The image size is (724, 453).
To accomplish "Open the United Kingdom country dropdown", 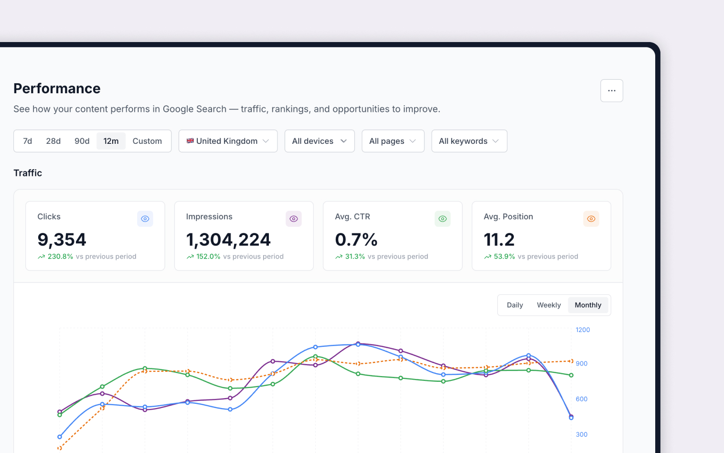I will click(228, 141).
